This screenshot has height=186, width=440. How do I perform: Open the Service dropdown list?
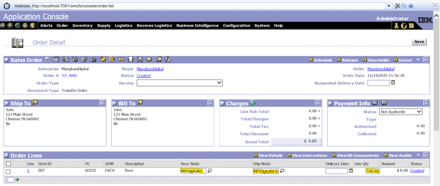(x=179, y=83)
